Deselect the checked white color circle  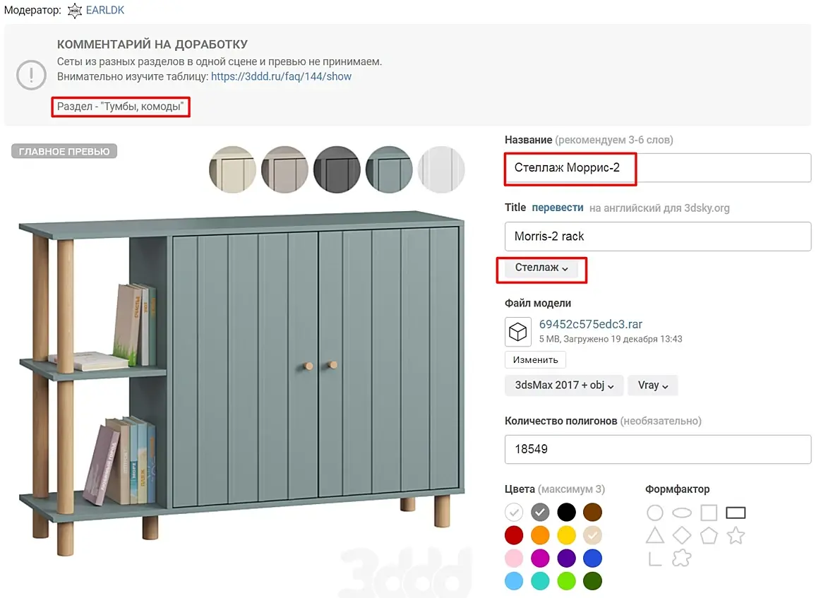[515, 512]
